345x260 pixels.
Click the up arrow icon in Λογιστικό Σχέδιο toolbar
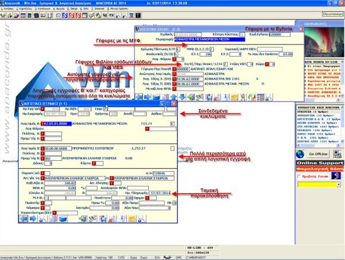[x=174, y=97]
